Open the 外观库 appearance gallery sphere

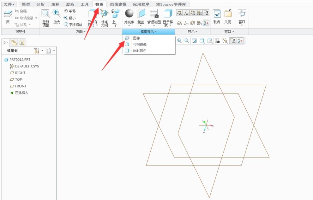(x=129, y=14)
